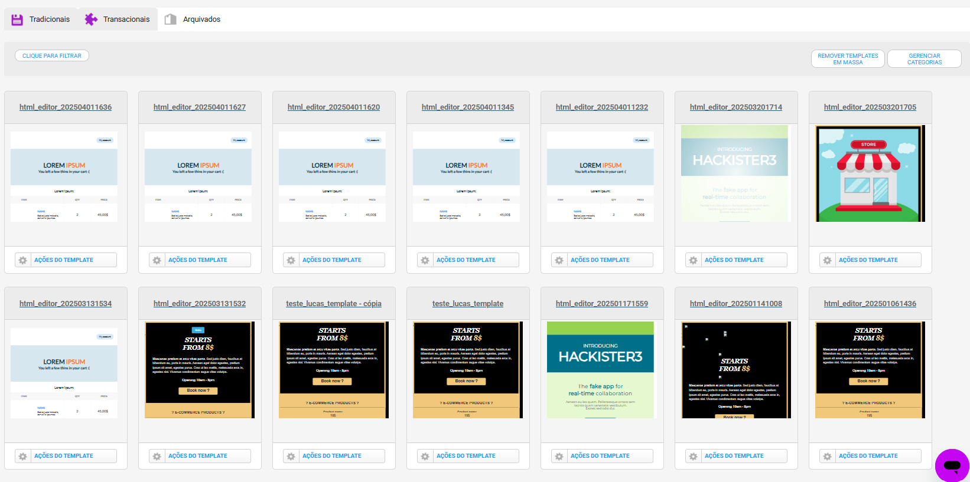Screen dimensions: 970x482
Task: Select the store illustration template thumbnail
Action: (870, 173)
